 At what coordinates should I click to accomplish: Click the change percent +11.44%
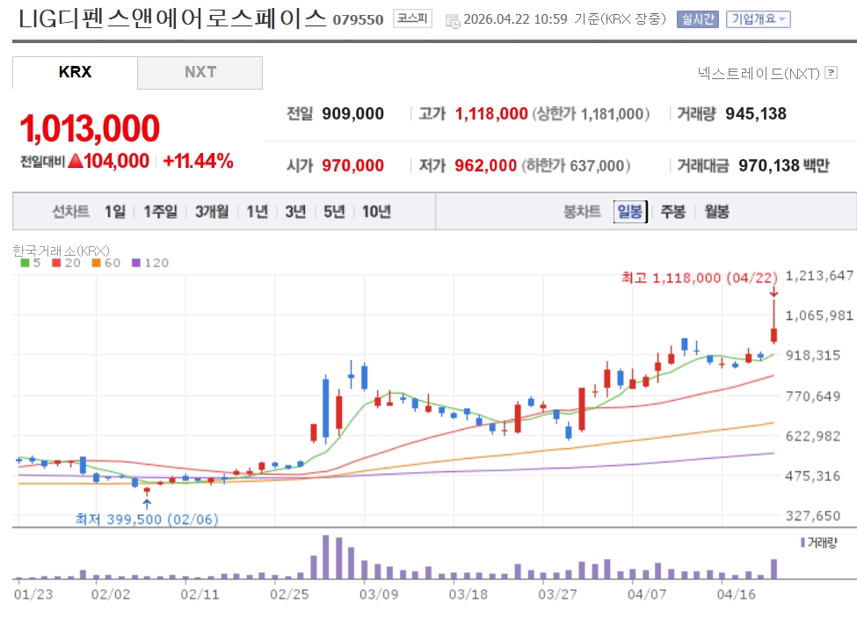198,161
